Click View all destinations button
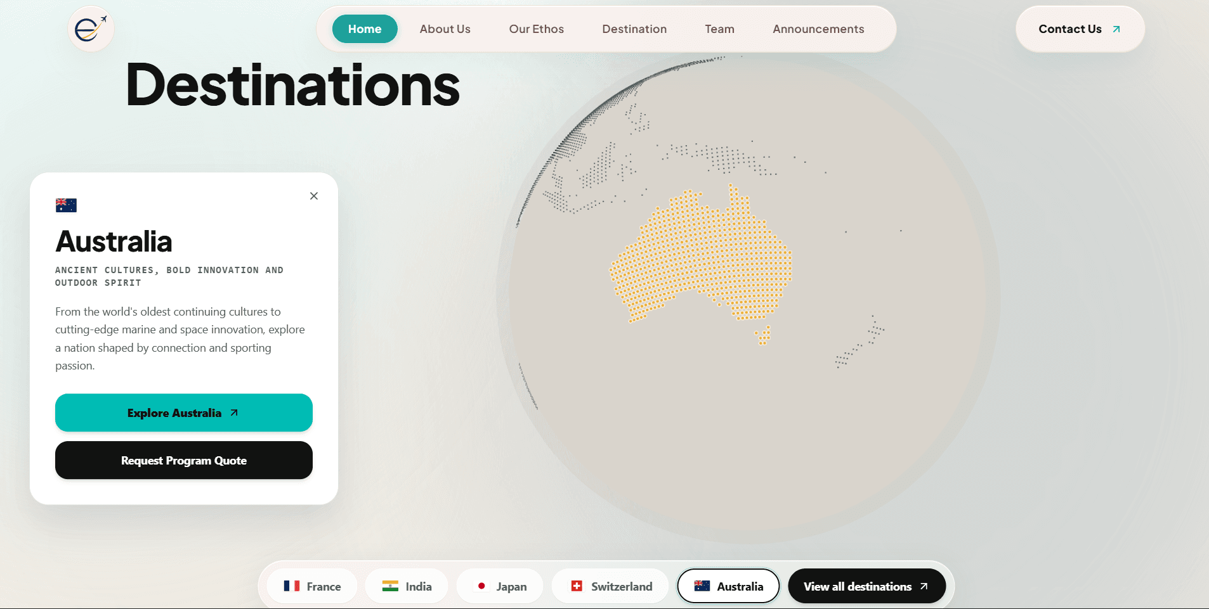This screenshot has width=1209, height=609. point(866,586)
